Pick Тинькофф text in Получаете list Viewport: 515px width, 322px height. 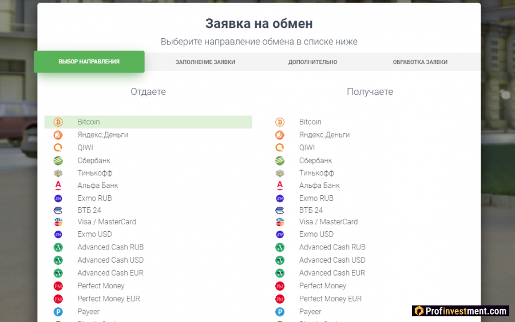coord(316,173)
